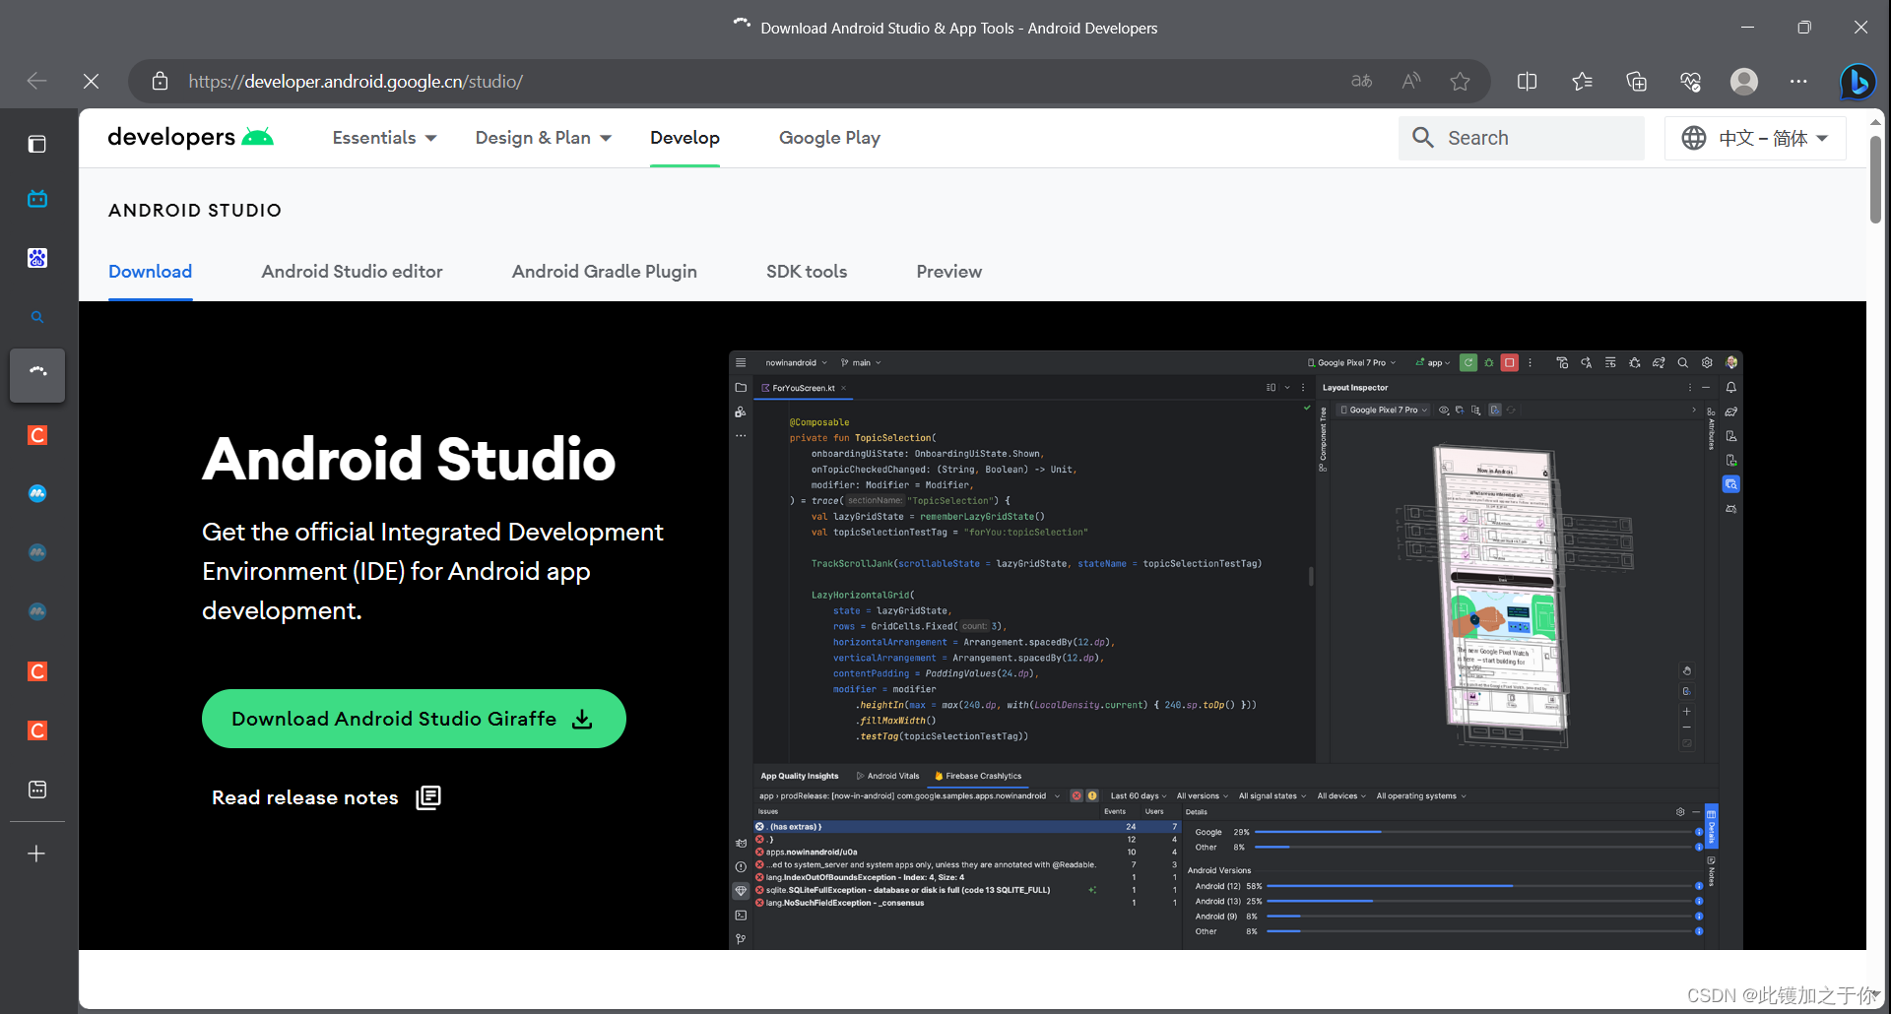Open the Android Studio editor tab

pyautogui.click(x=352, y=272)
